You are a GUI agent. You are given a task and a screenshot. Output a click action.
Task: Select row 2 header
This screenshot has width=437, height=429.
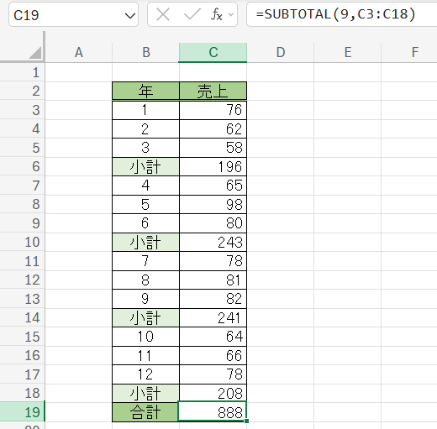pos(23,91)
